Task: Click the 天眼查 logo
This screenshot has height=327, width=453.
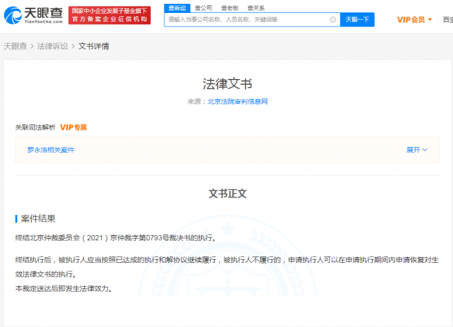Action: pos(34,16)
